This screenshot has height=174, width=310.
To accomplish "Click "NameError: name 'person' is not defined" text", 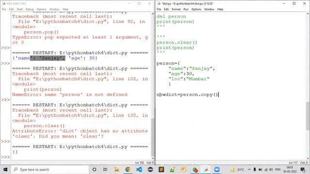I will pyautogui.click(x=70, y=95).
